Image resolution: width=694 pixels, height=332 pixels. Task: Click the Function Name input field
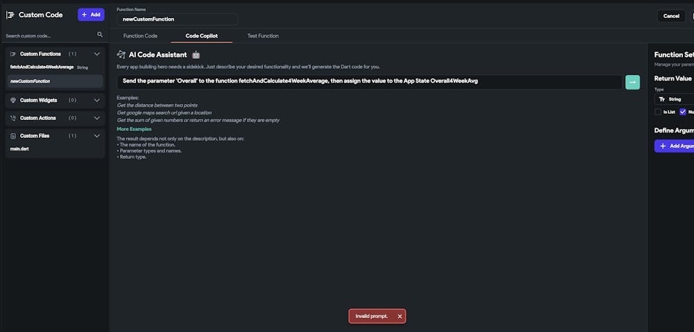(x=178, y=19)
